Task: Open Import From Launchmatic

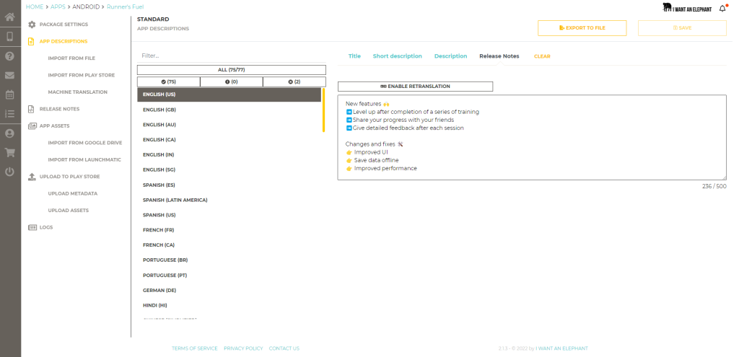Action: 84,159
